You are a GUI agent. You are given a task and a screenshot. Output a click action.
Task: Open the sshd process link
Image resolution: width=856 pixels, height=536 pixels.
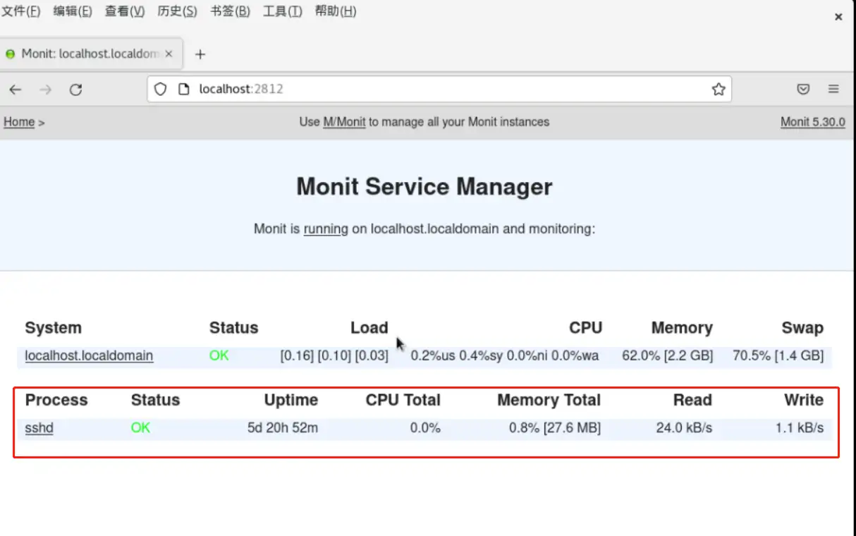(x=39, y=428)
